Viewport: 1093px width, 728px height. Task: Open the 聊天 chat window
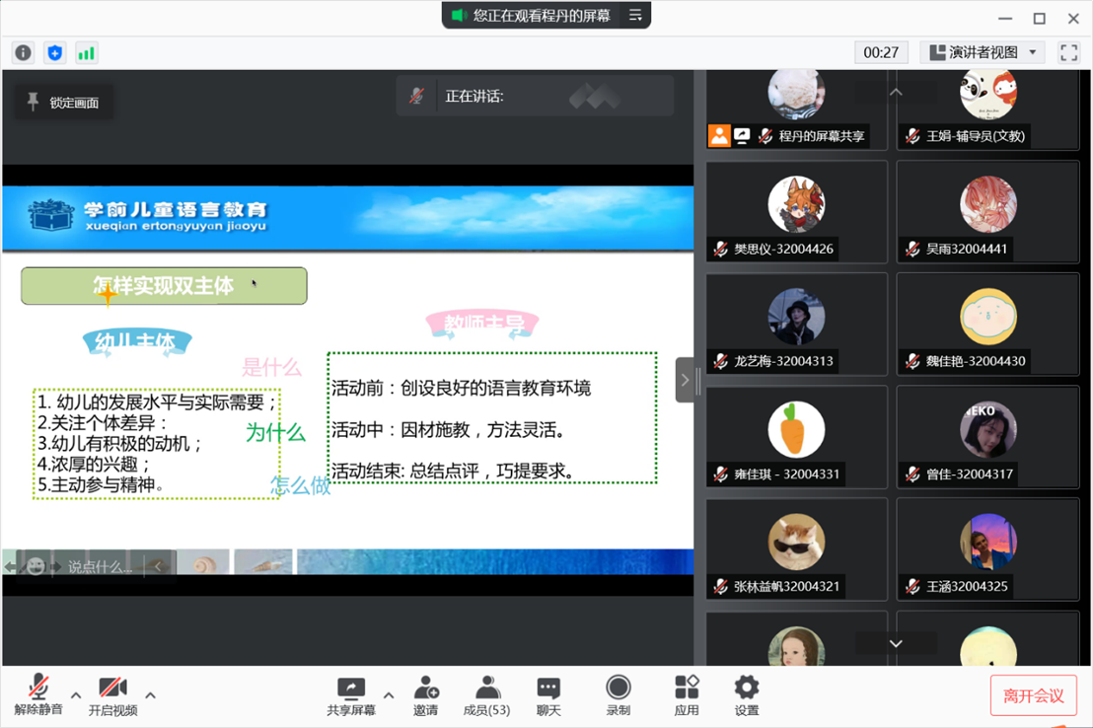coord(548,694)
